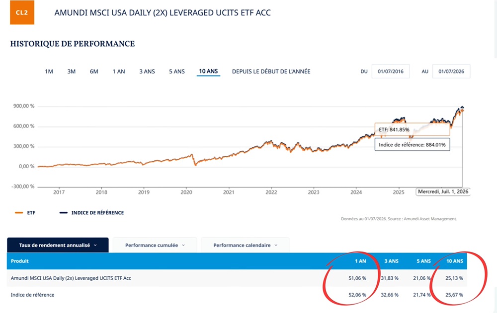
Task: Click the 2023 x-axis label
Action: coord(314,192)
